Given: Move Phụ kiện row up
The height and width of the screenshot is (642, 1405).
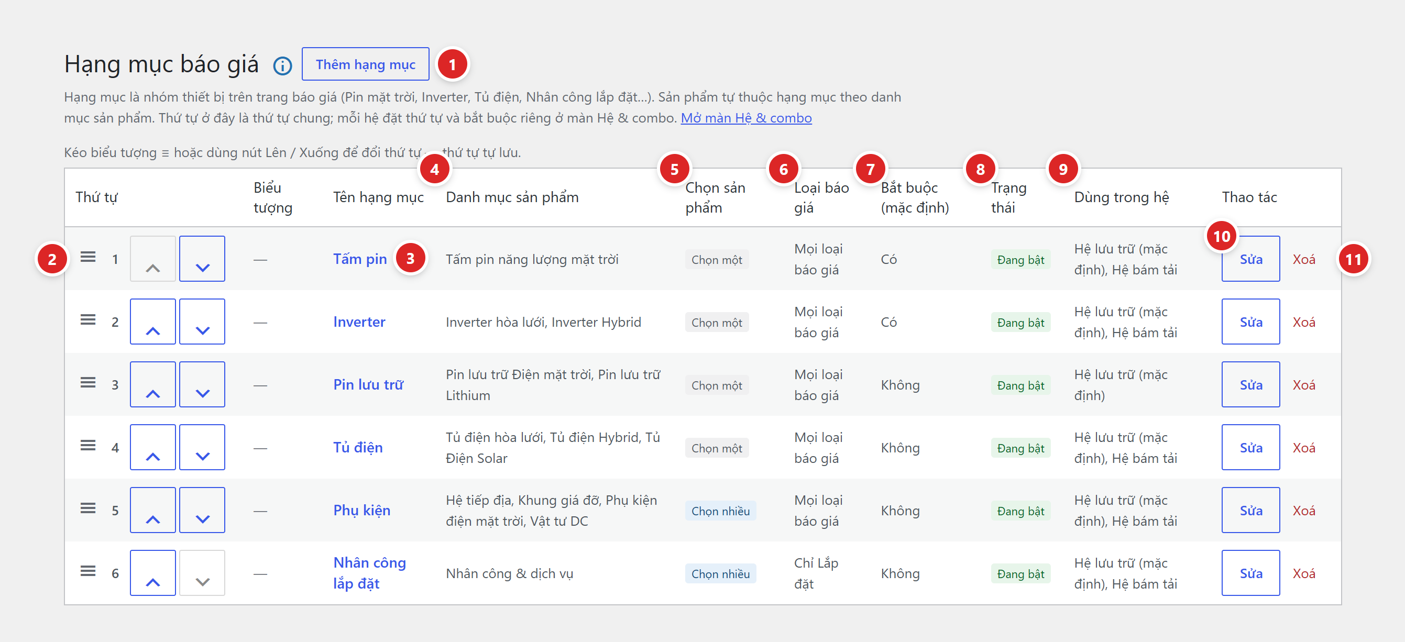Looking at the screenshot, I should tap(153, 510).
